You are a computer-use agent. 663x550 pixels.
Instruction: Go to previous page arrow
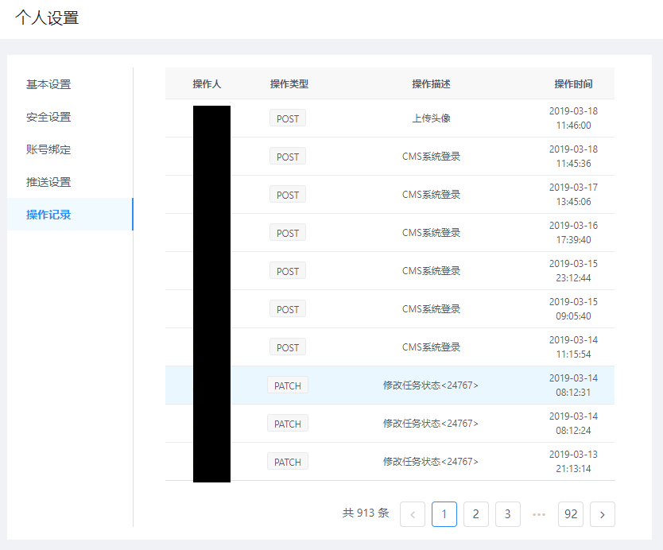tap(413, 514)
